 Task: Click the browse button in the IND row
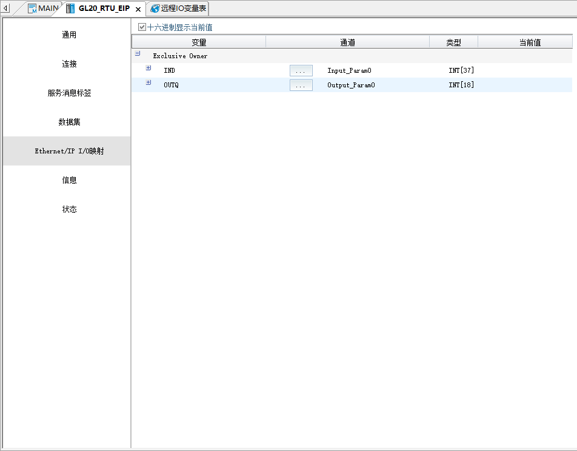pyautogui.click(x=301, y=71)
